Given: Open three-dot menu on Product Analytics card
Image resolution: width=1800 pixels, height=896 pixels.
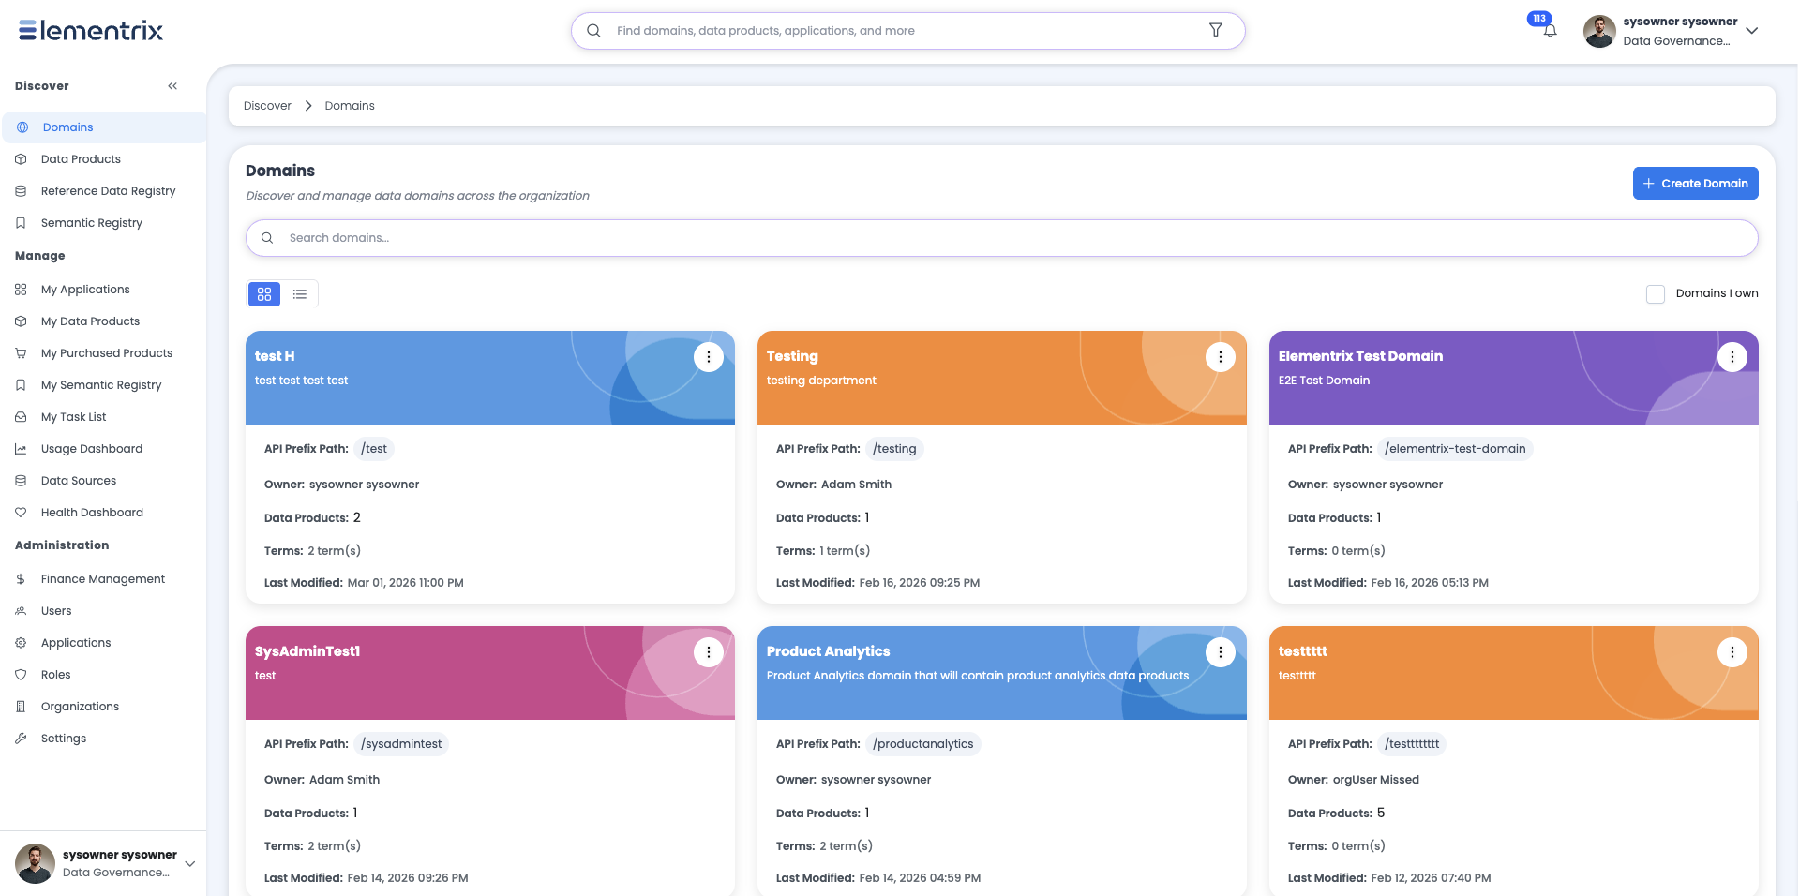Looking at the screenshot, I should coord(1220,651).
